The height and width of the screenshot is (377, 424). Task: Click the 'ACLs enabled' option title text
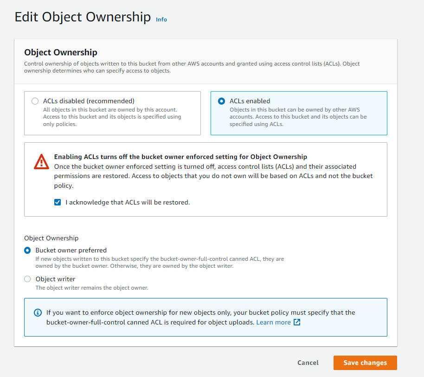250,101
